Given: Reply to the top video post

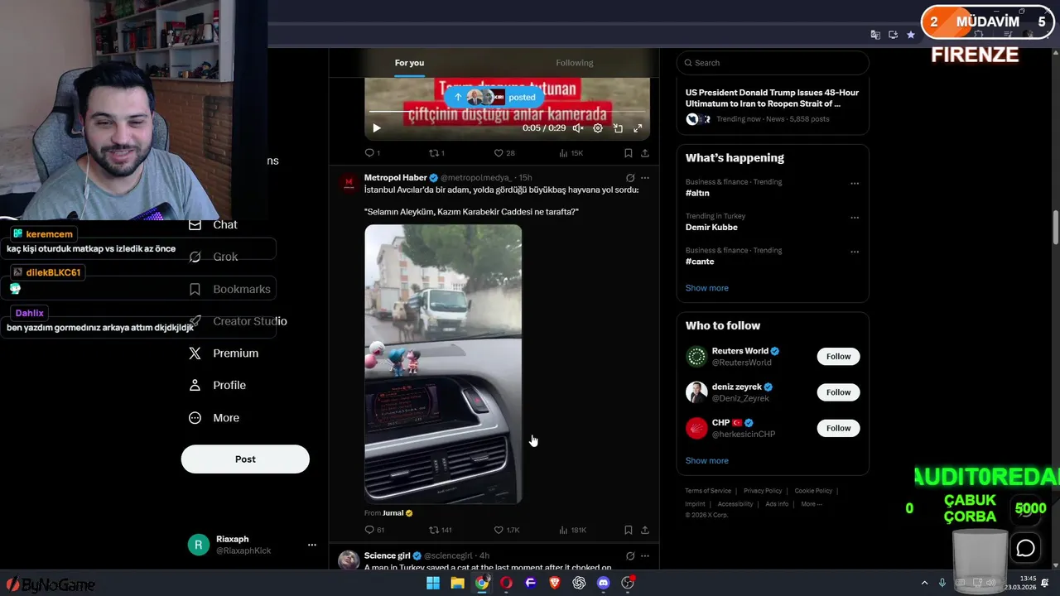Looking at the screenshot, I should pos(372,153).
